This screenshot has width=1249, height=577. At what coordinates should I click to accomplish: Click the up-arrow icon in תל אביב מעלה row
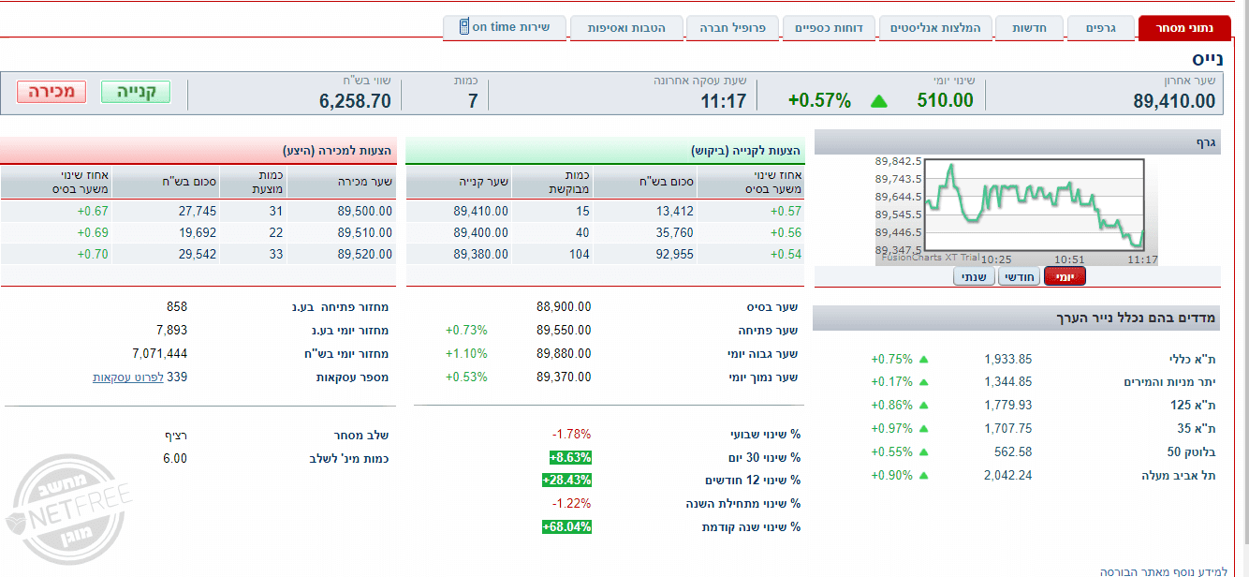click(923, 476)
